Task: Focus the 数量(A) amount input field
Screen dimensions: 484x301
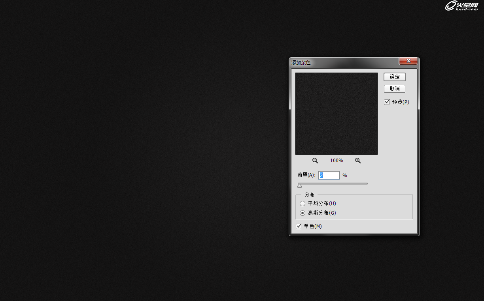Action: [329, 175]
